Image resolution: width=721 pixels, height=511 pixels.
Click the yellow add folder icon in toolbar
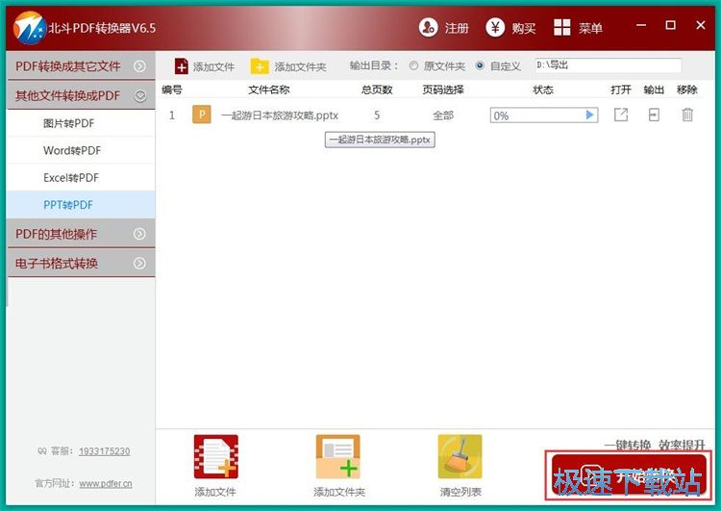(260, 66)
